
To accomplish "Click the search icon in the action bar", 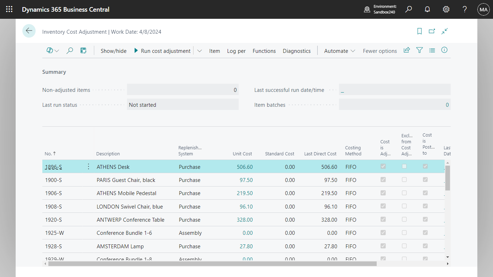I will pyautogui.click(x=70, y=50).
